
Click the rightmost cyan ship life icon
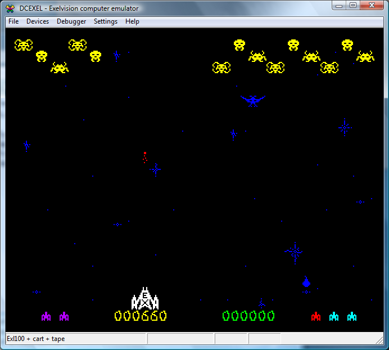click(x=352, y=316)
